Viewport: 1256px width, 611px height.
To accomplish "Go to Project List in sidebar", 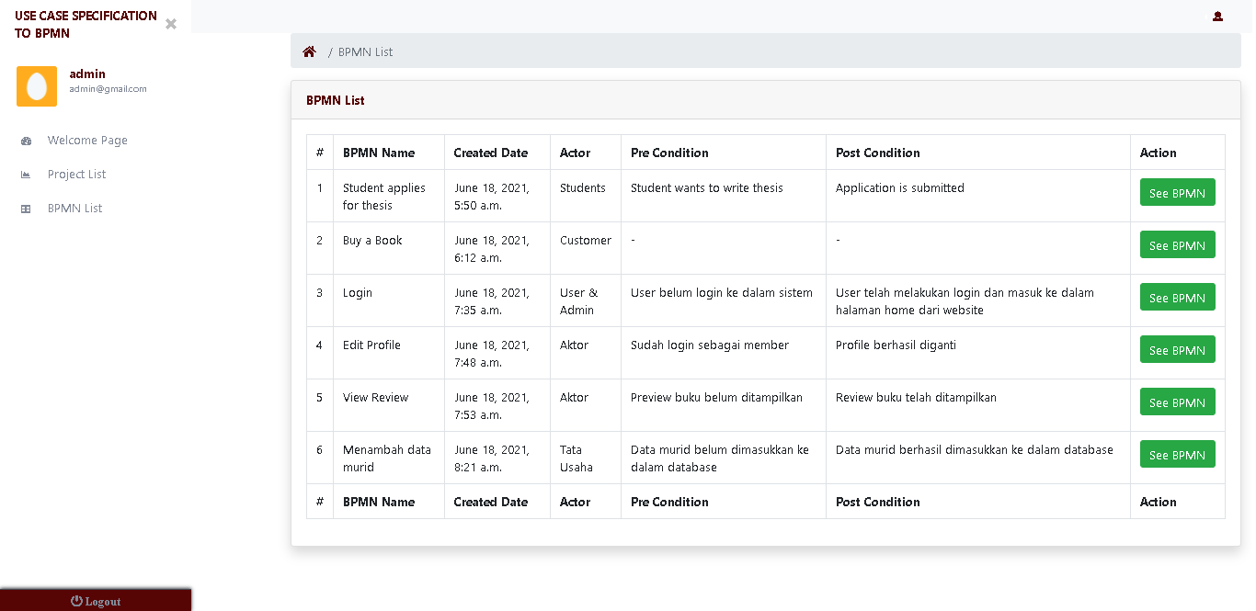I will click(76, 175).
